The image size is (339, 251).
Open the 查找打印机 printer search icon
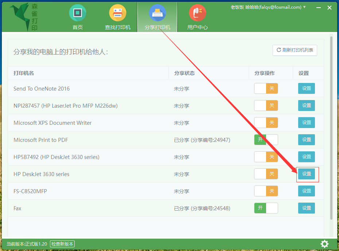point(118,13)
